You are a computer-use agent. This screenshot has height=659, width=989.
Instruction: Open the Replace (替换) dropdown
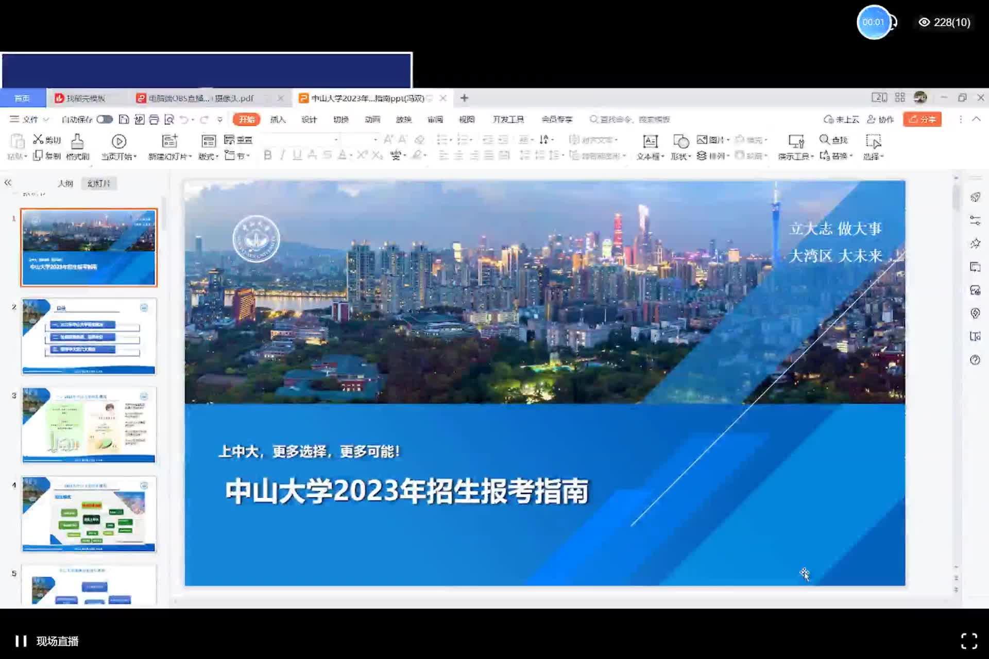click(x=836, y=155)
